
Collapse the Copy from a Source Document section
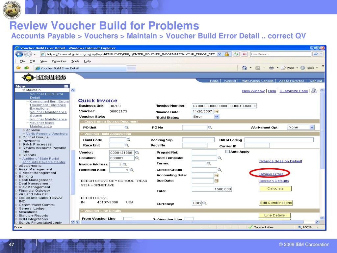82,122
